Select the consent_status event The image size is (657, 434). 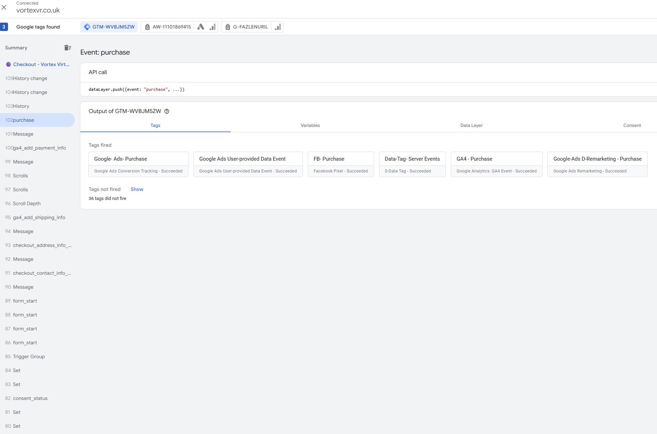[30, 398]
